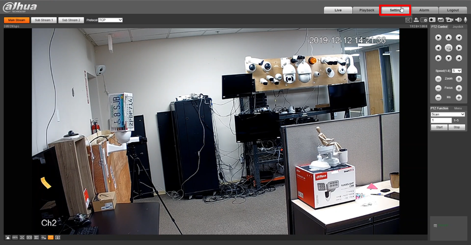The image size is (471, 245).
Task: Activate the digital zoom icon
Action: click(424, 20)
